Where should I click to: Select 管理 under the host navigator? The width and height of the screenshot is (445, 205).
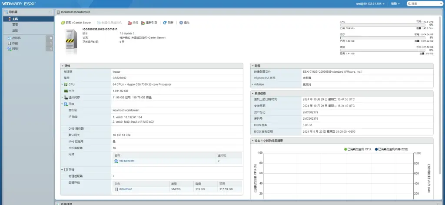(x=15, y=25)
